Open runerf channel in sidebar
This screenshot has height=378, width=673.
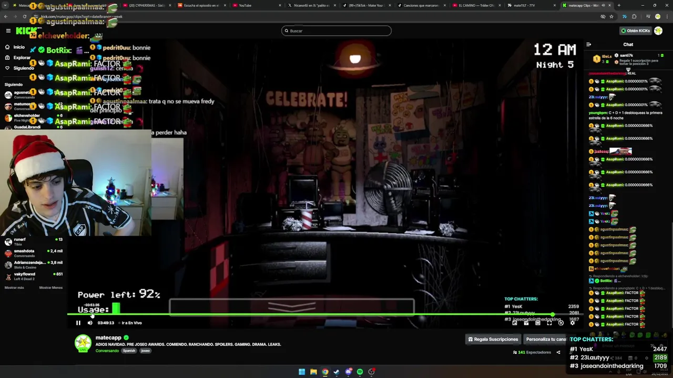[34, 241]
